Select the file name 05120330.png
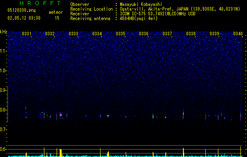 22,10
